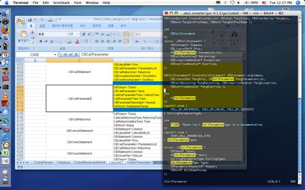This screenshot has height=190, width=305.
Task: Toggle italic formatting in Excel
Action: [x=46, y=42]
